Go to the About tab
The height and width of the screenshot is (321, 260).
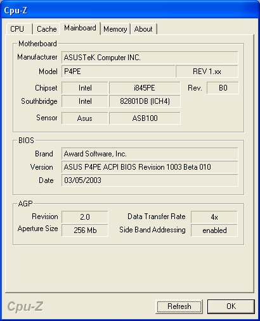click(143, 29)
